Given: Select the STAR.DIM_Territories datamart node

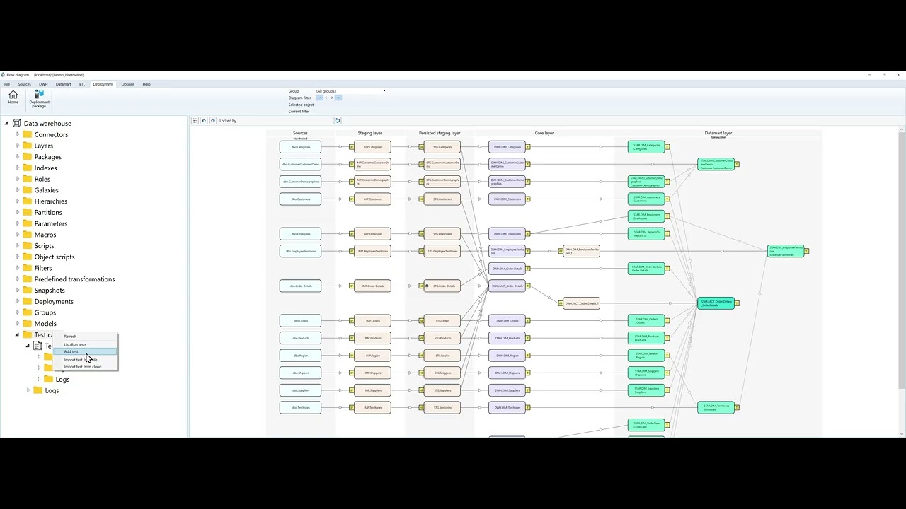Looking at the screenshot, I should (716, 407).
